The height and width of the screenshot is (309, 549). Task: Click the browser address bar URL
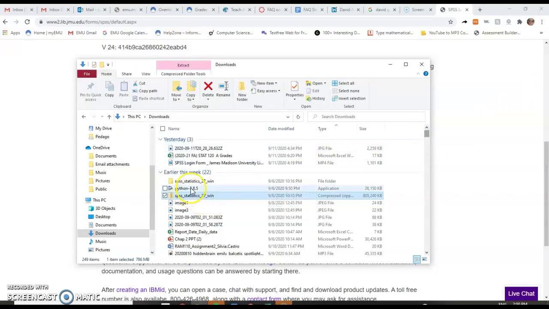point(91,22)
